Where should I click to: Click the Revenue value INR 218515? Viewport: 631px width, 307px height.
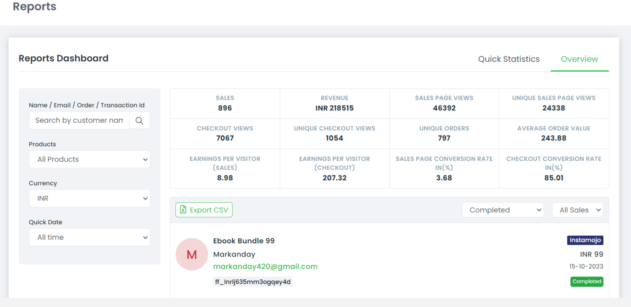[x=335, y=108]
